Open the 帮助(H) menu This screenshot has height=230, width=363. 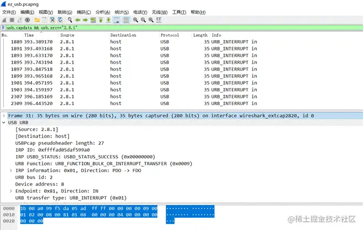click(x=198, y=12)
